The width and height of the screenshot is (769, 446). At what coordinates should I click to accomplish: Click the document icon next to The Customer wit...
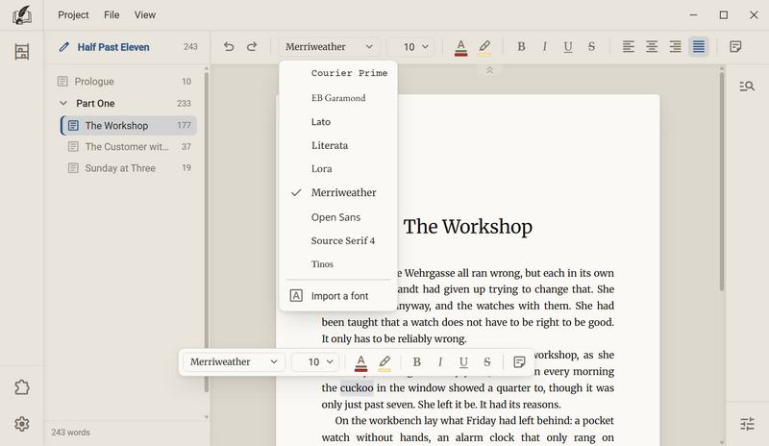click(x=73, y=147)
